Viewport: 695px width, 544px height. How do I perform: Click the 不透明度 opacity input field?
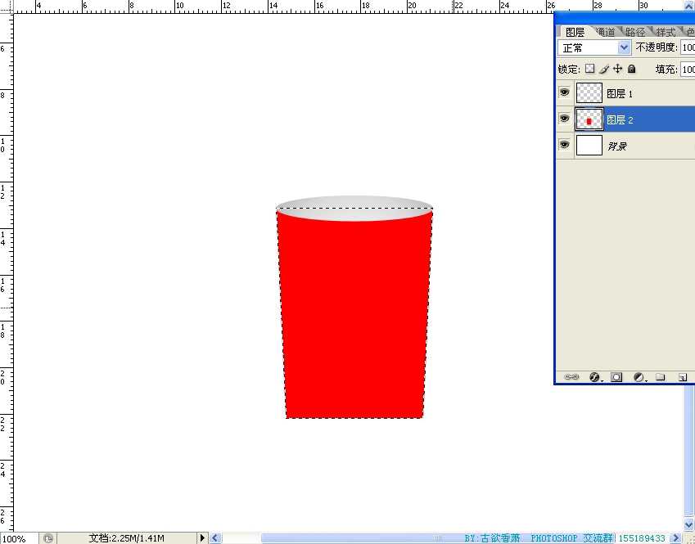688,48
